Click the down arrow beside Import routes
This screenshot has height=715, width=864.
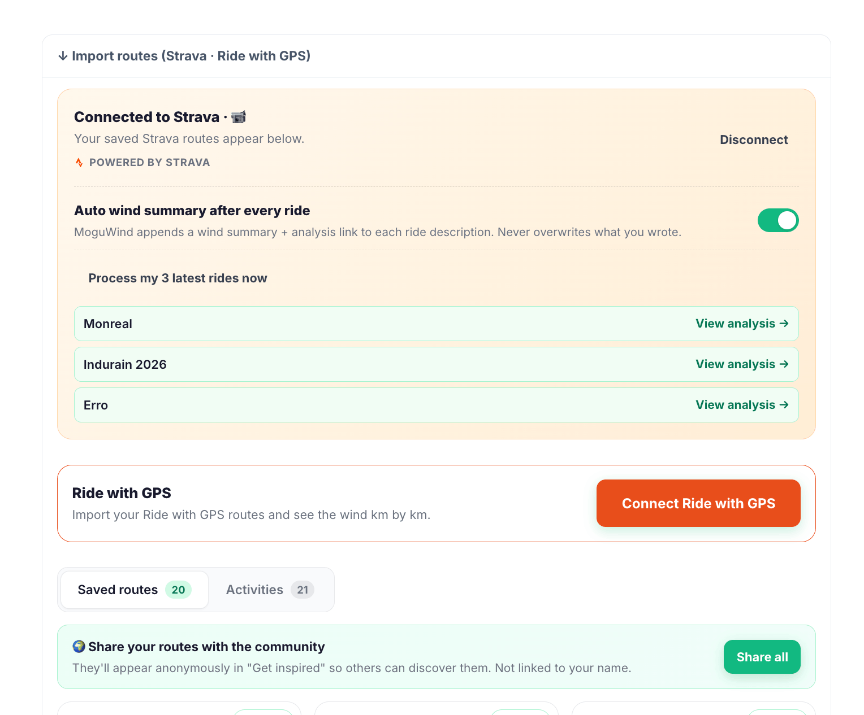click(63, 56)
